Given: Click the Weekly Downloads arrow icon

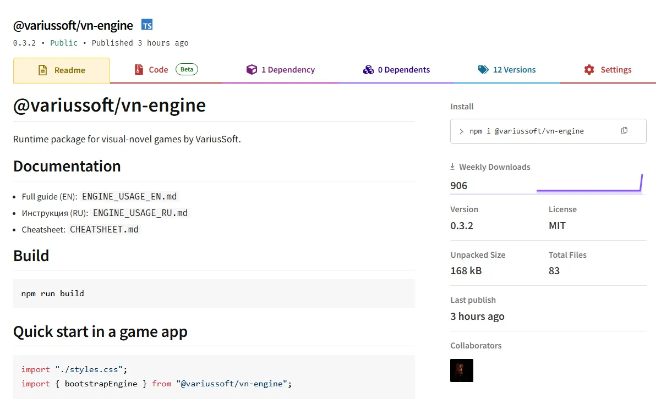Looking at the screenshot, I should click(452, 167).
